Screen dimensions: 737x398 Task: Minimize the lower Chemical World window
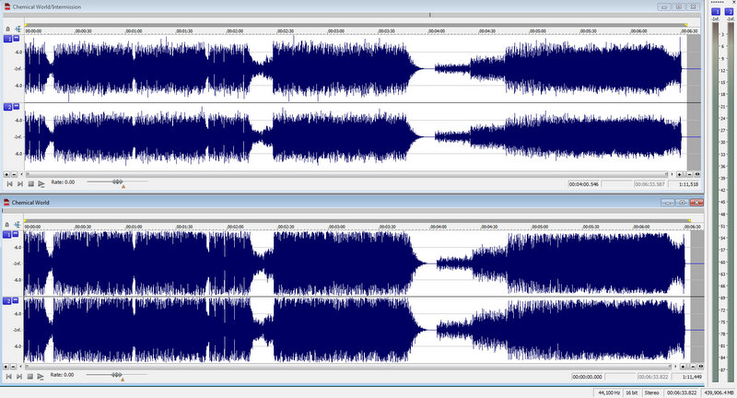tap(667, 202)
